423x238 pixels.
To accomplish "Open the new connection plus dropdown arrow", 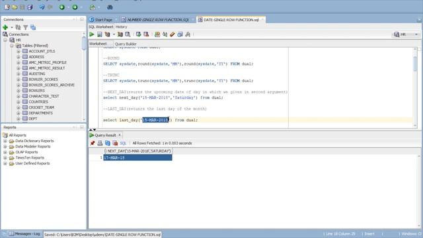I will [x=12, y=28].
